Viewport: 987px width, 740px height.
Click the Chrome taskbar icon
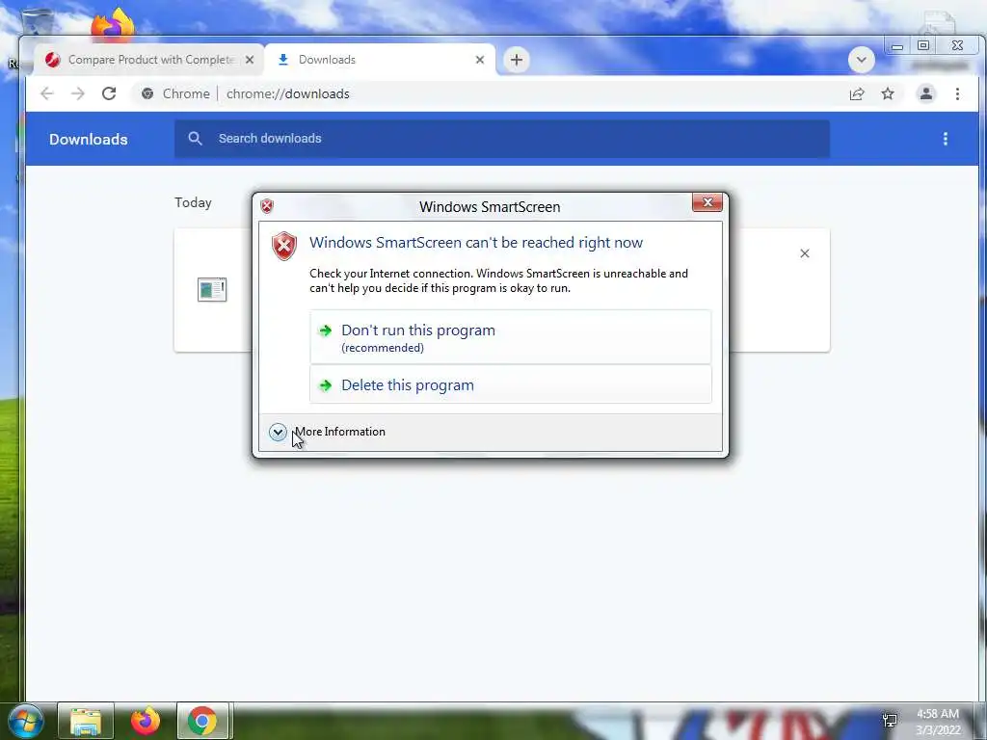tap(202, 721)
